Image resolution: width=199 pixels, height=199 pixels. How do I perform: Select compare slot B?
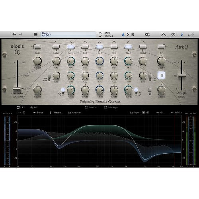coord(133,35)
